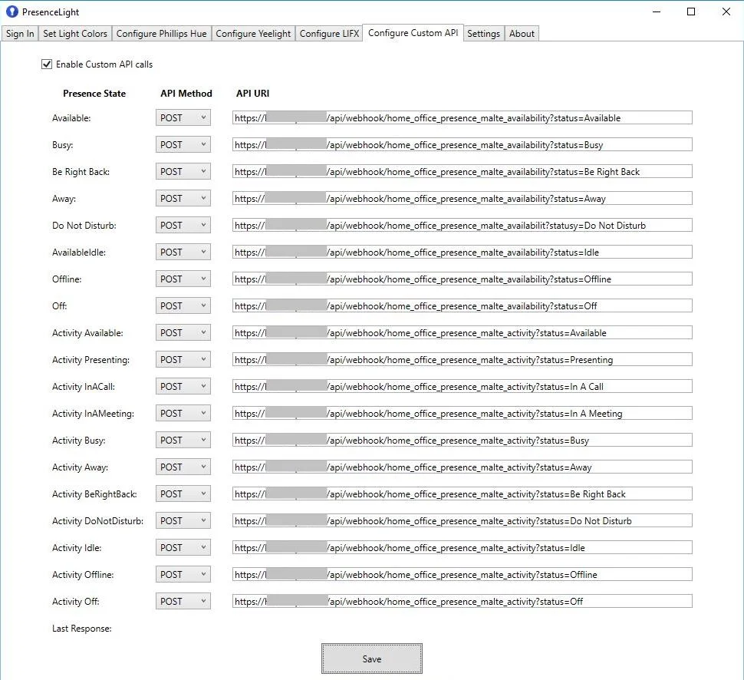Screen dimensions: 744x680
Task: Expand method dropdown for Activity Away
Action: point(183,467)
